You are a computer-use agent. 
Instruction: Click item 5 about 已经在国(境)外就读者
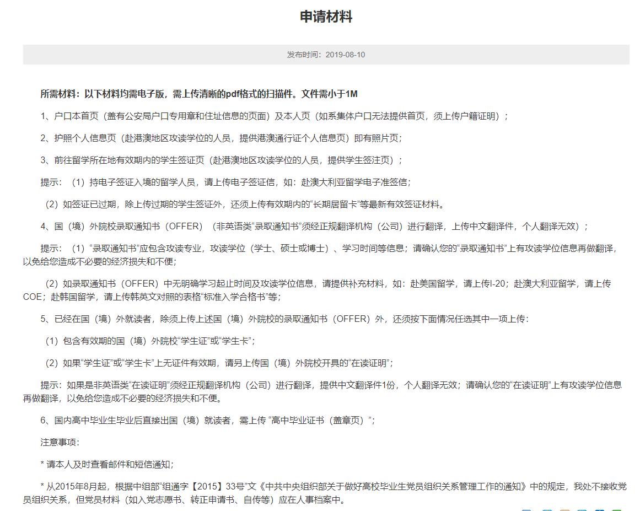pos(284,319)
